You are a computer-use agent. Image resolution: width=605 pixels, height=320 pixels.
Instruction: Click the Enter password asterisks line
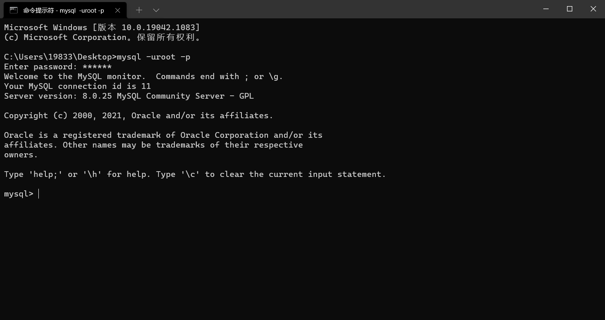click(58, 66)
